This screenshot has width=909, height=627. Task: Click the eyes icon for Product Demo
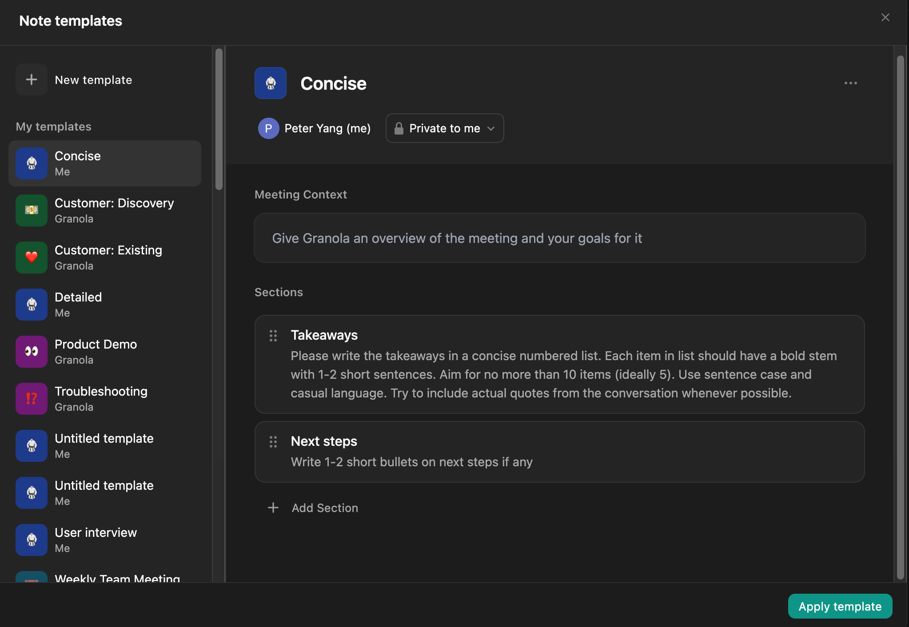pyautogui.click(x=32, y=352)
